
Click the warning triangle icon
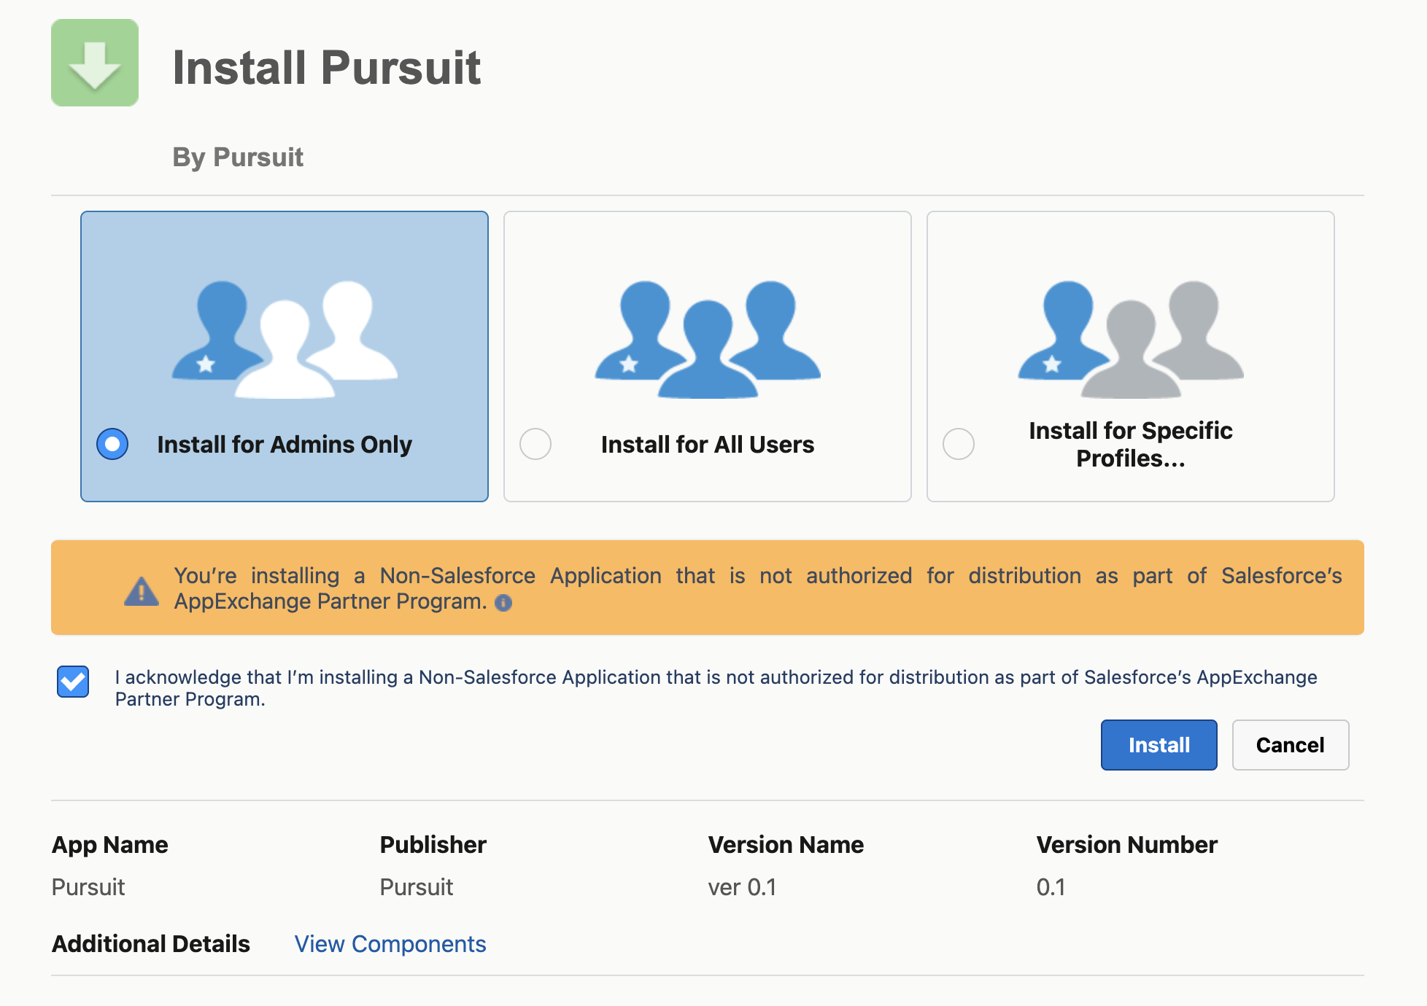(142, 590)
